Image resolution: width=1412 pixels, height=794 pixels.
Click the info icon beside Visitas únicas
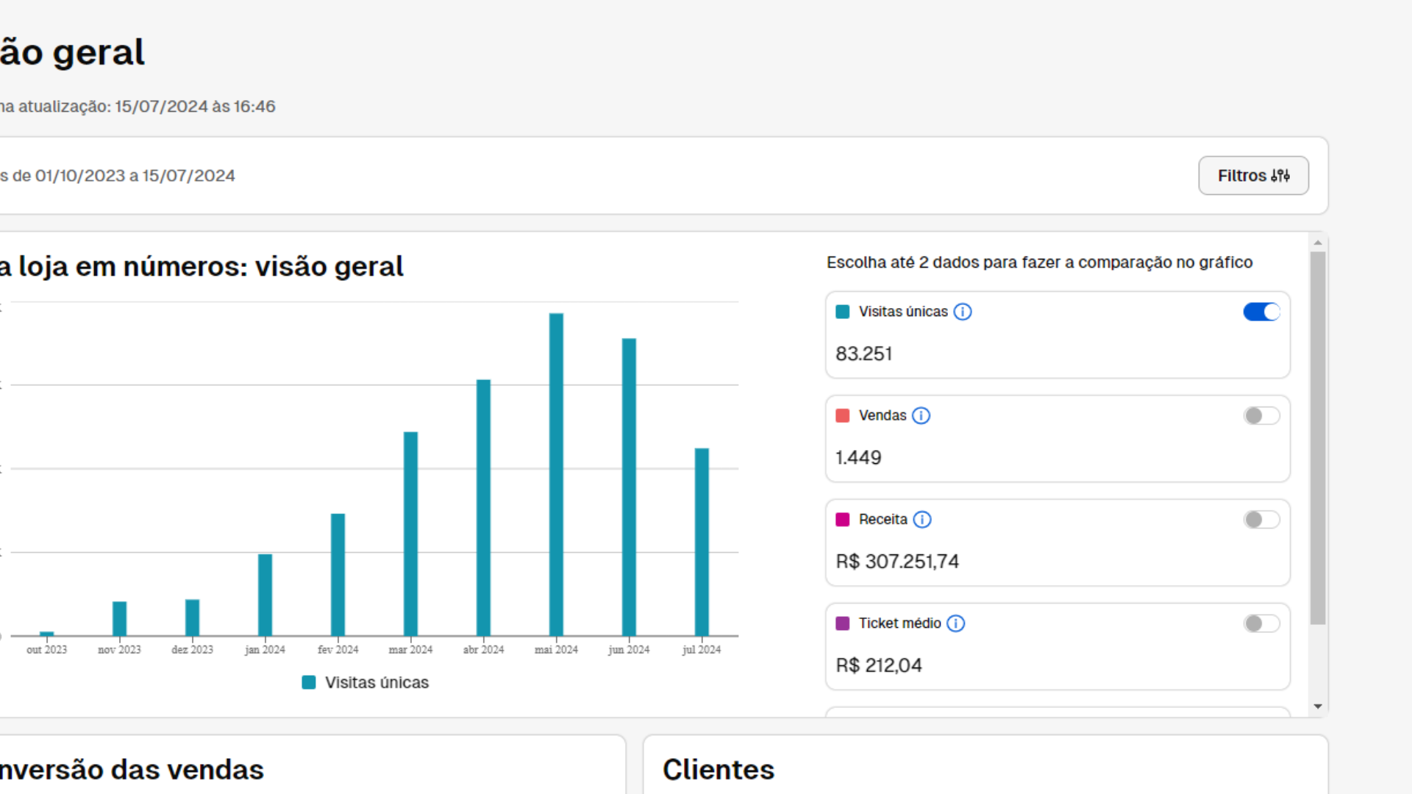coord(963,312)
